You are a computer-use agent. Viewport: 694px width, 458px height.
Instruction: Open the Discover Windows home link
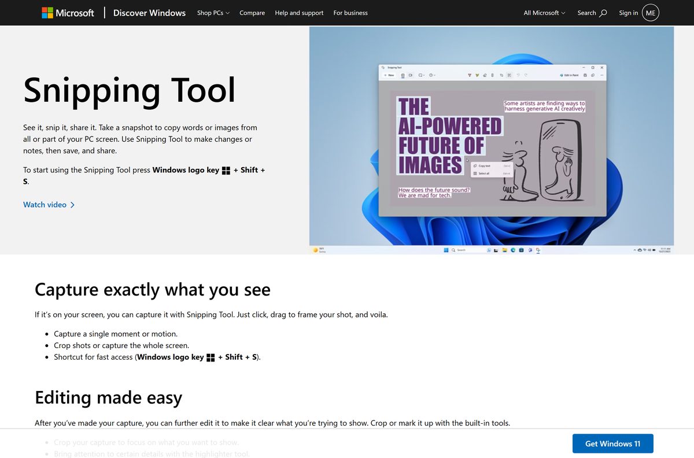[149, 13]
